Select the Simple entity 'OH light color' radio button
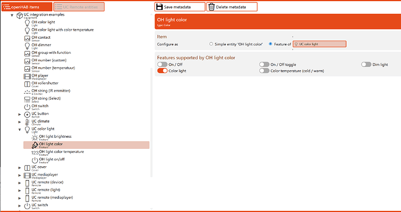This screenshot has height=212, width=401. tap(211, 44)
